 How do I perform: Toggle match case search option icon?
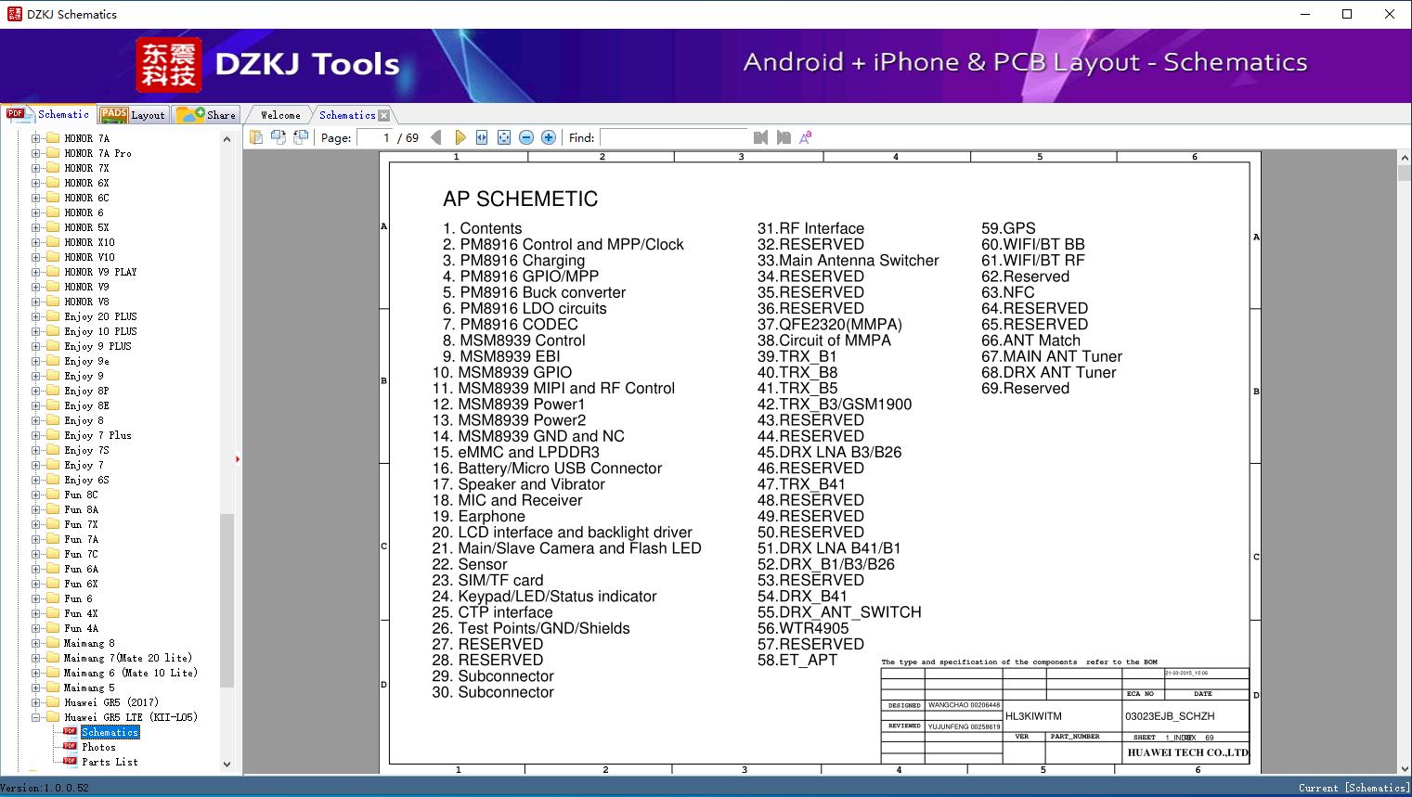[806, 137]
